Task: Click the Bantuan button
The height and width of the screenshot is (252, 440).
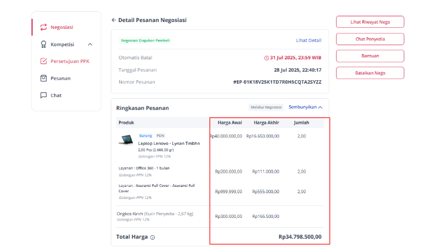Action: [370, 56]
